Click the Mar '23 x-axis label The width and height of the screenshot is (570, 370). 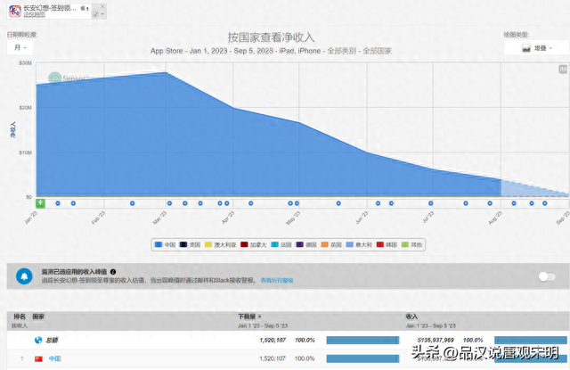[x=160, y=218]
